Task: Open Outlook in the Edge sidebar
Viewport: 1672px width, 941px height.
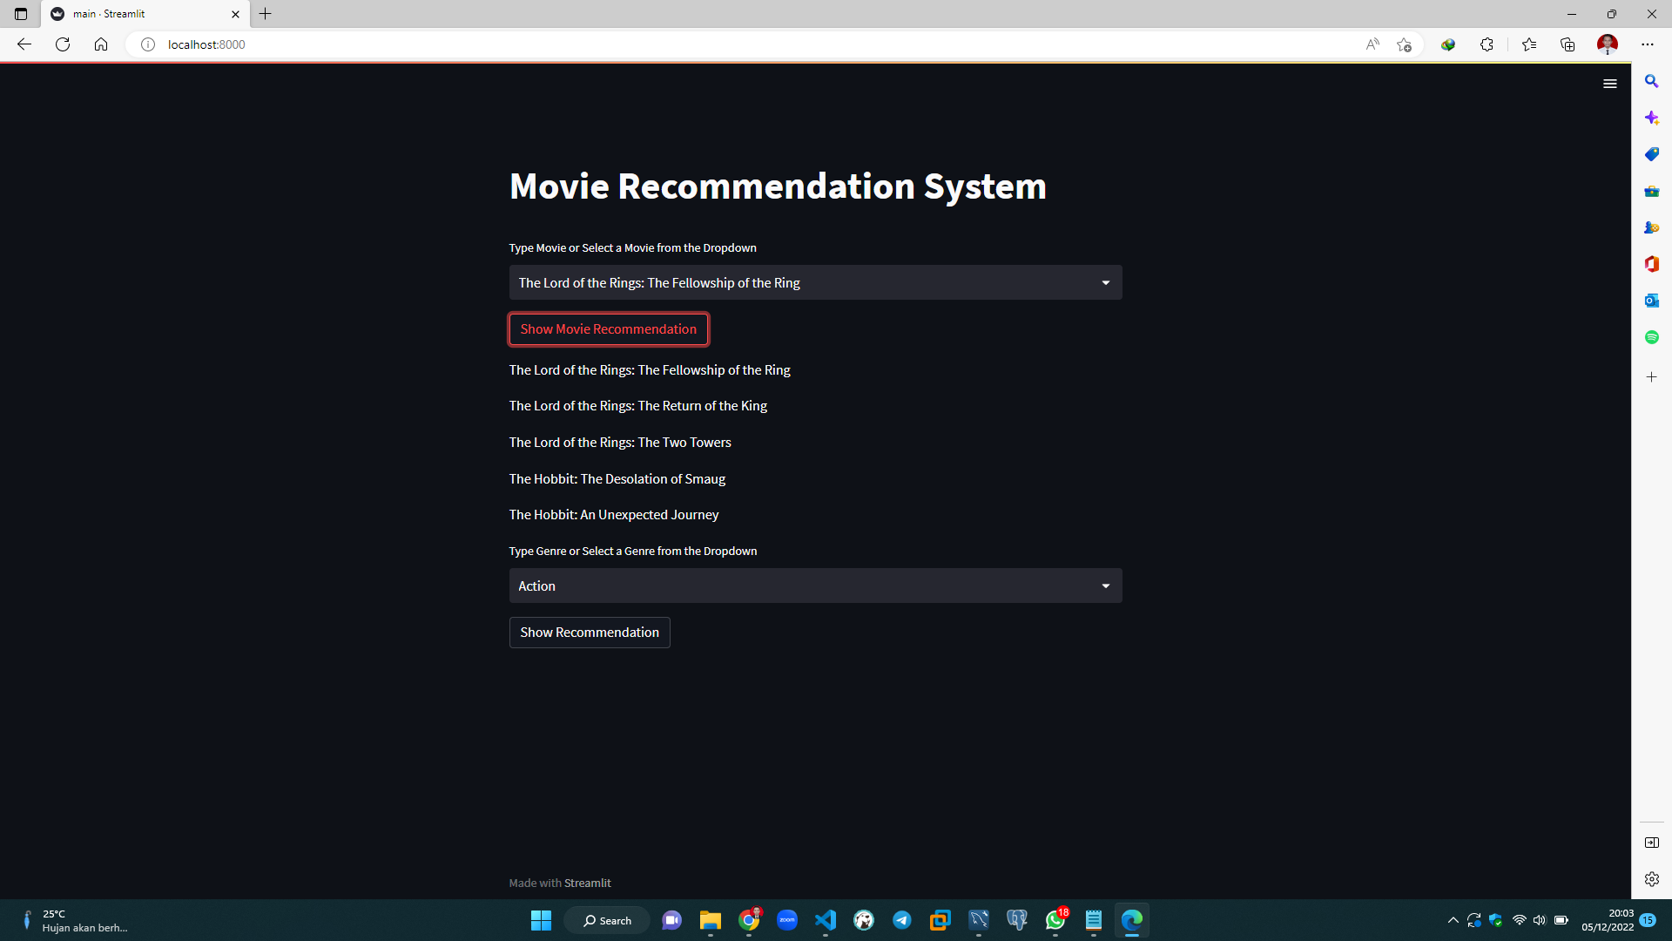Action: (1651, 301)
